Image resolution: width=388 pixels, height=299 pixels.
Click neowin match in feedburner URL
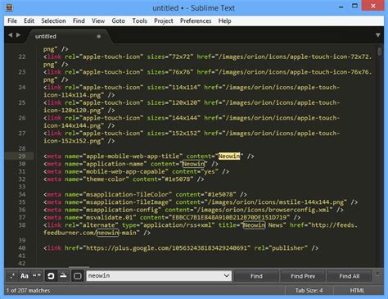108,233
